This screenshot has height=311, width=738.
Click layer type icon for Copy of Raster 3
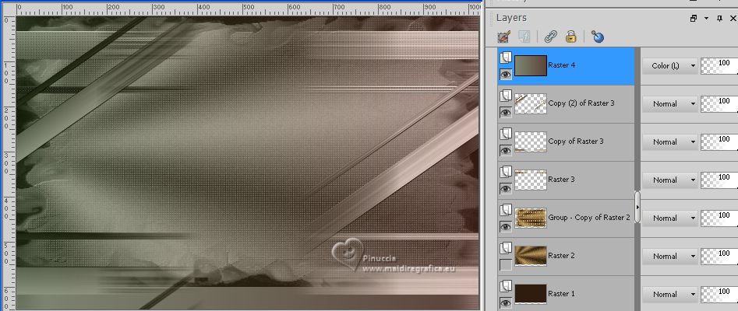(506, 135)
